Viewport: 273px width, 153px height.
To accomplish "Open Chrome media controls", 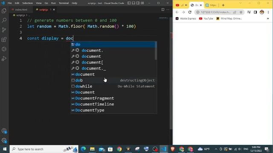I will [249, 12].
